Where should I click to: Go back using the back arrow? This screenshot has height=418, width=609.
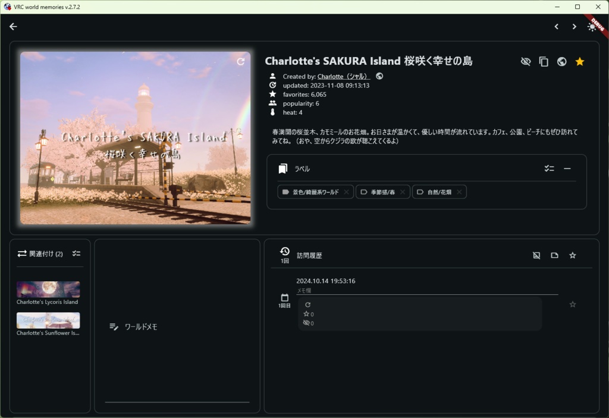pyautogui.click(x=13, y=26)
